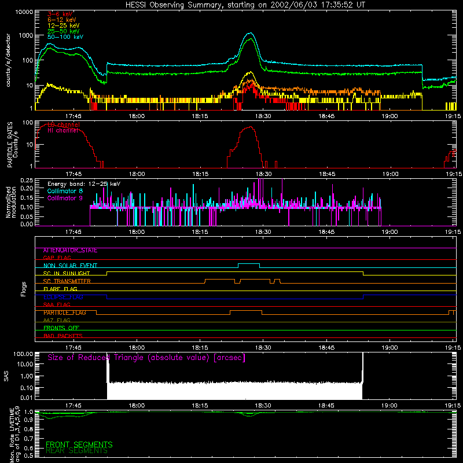Click the 100.00 tick label in SAS panel
Image resolution: width=463 pixels, height=463 pixels.
(x=23, y=354)
